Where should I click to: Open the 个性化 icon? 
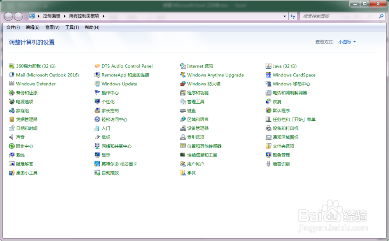(x=97, y=102)
